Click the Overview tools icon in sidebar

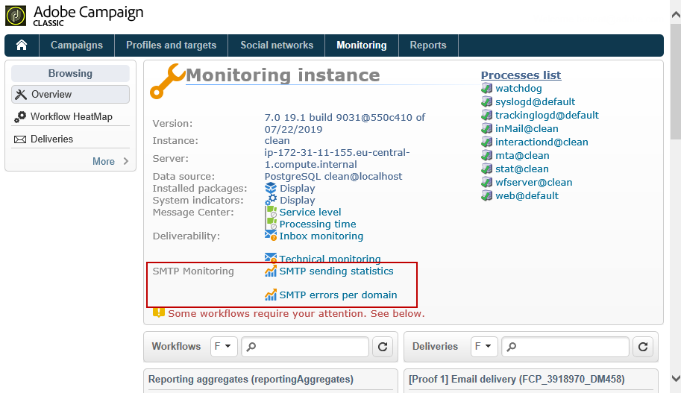pyautogui.click(x=20, y=94)
